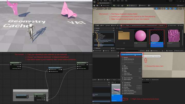The height and width of the screenshot is (104, 185).
Task: Click the viewport options hamburger icon
Action: point(94,9)
